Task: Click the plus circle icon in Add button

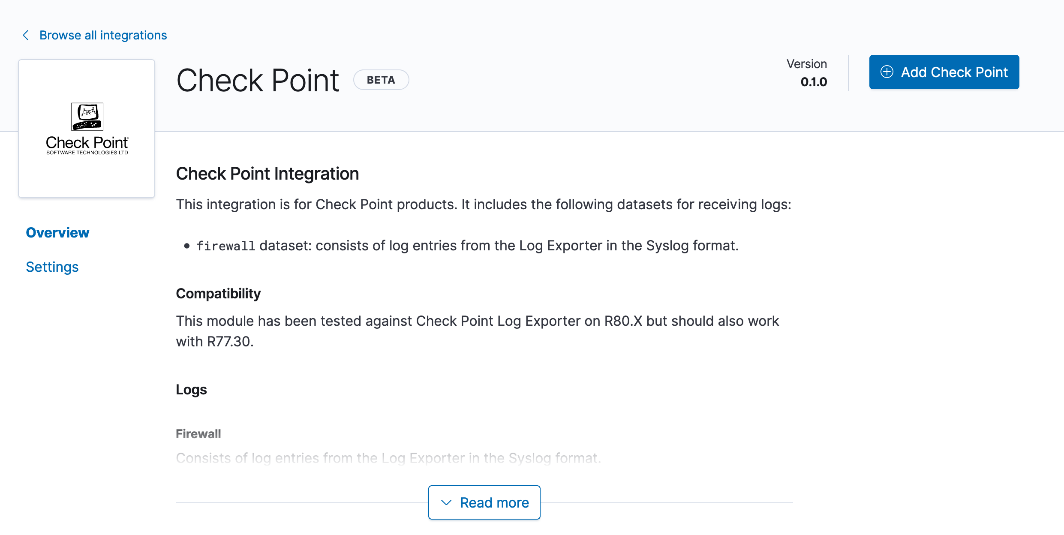Action: click(887, 72)
